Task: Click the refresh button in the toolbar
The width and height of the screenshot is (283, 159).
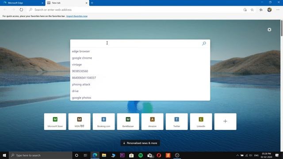Action: click(x=21, y=10)
